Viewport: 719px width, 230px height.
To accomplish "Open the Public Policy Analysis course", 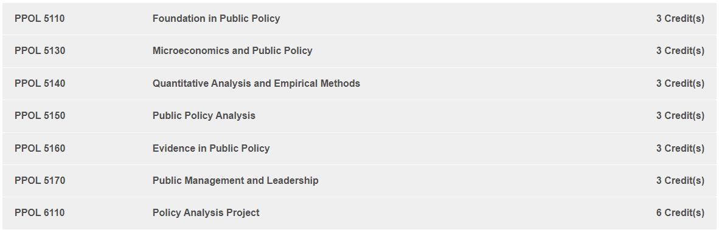I will click(x=204, y=116).
